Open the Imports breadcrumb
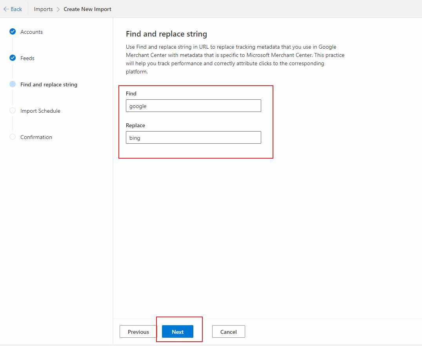 click(43, 9)
